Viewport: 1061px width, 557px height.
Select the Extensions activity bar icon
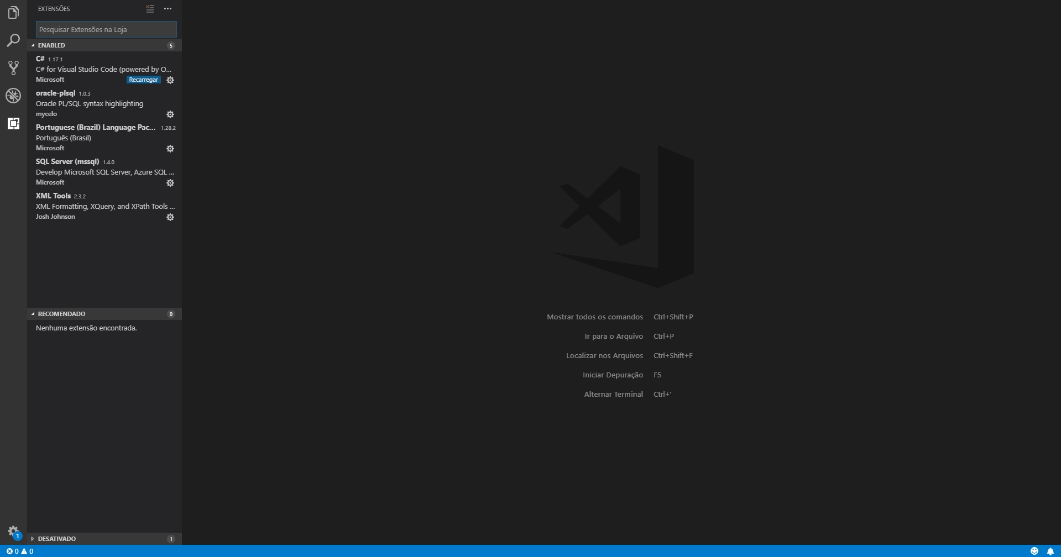click(x=13, y=123)
